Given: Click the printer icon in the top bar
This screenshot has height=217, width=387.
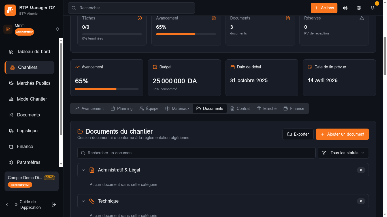Looking at the screenshot, I should pos(345,8).
